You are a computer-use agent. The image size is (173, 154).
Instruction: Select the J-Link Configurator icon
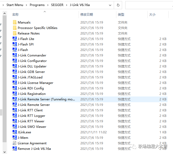pos(15,61)
